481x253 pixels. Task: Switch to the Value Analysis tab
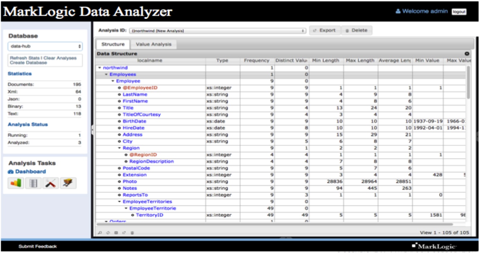(154, 44)
